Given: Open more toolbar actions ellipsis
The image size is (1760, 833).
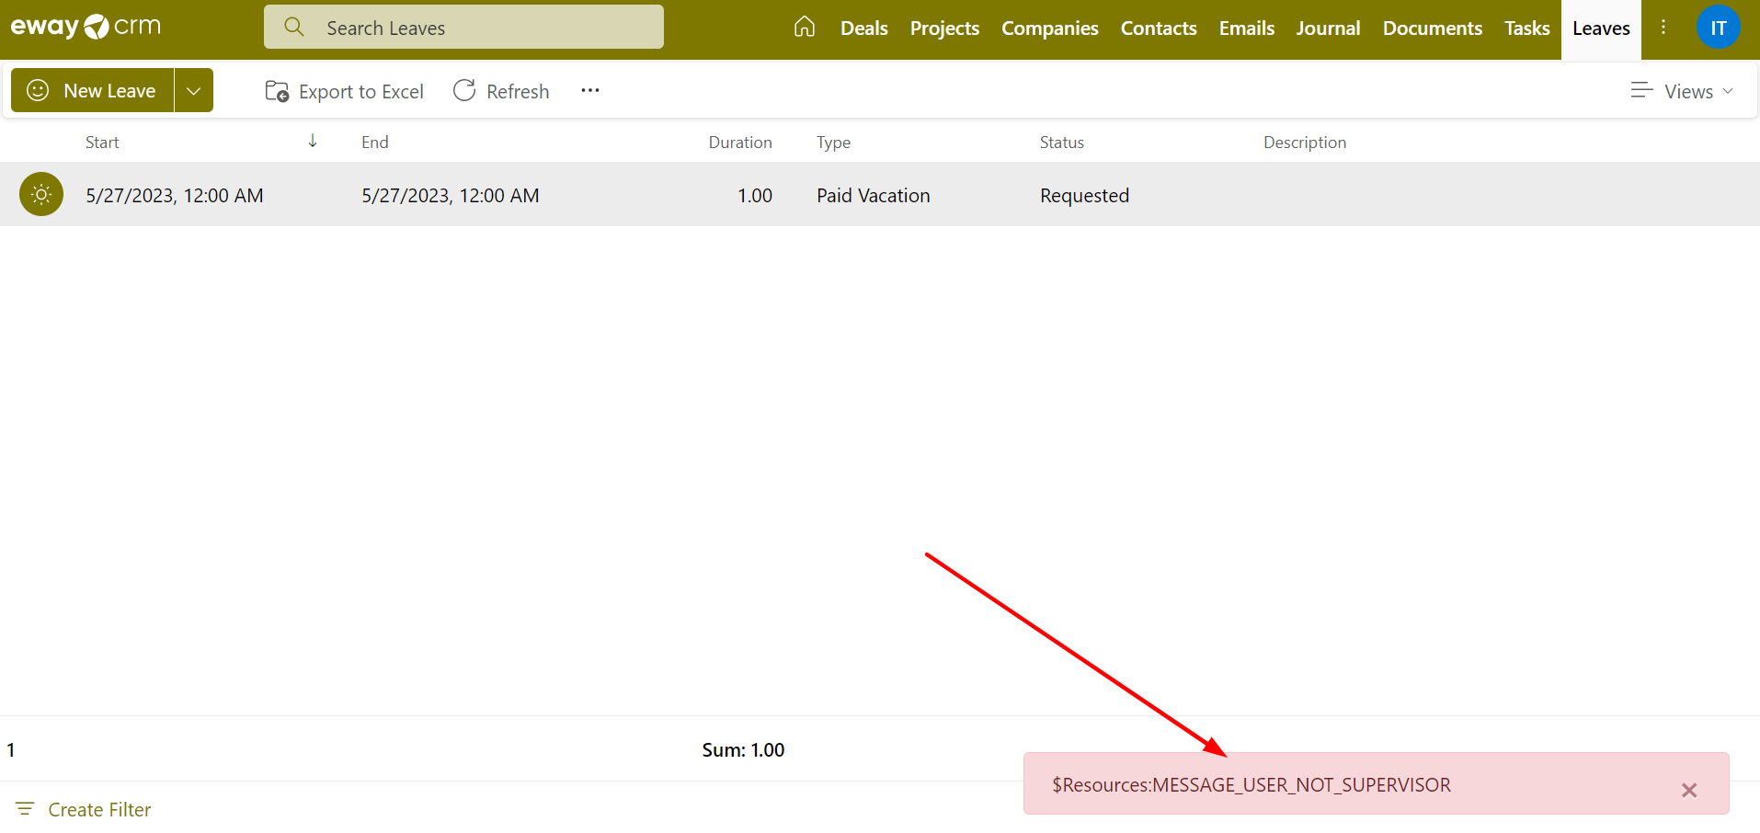Looking at the screenshot, I should (590, 90).
